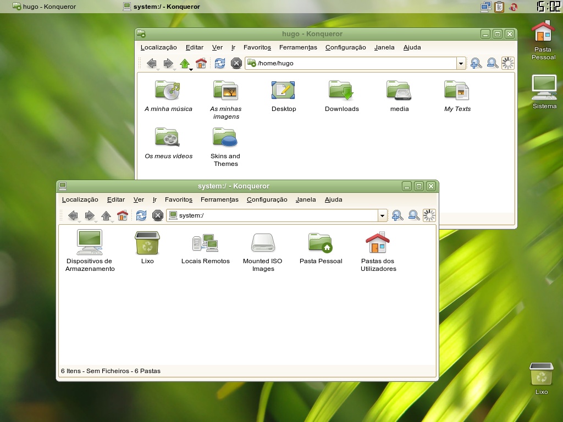Viewport: 563px width, 422px height.
Task: Click Home icon in system:/ window toolbar
Action: coord(123,215)
